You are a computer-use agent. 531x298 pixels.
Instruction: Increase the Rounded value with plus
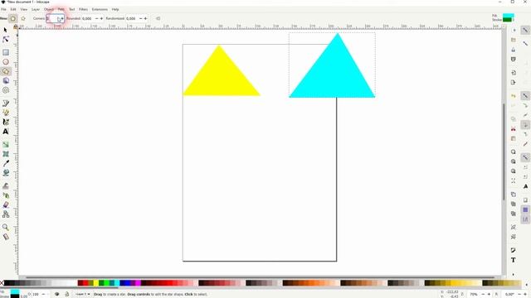pyautogui.click(x=101, y=18)
